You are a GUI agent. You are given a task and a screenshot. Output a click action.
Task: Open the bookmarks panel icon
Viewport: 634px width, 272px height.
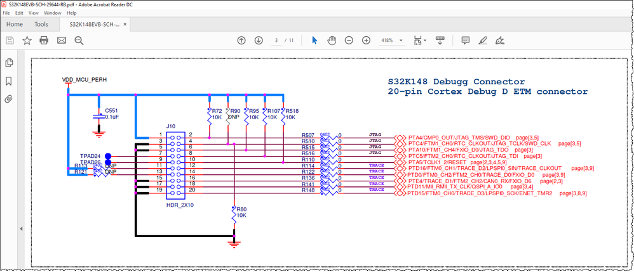(8, 81)
